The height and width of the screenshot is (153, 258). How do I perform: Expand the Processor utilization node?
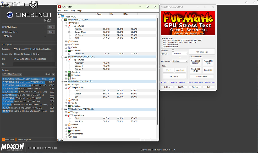(69, 54)
